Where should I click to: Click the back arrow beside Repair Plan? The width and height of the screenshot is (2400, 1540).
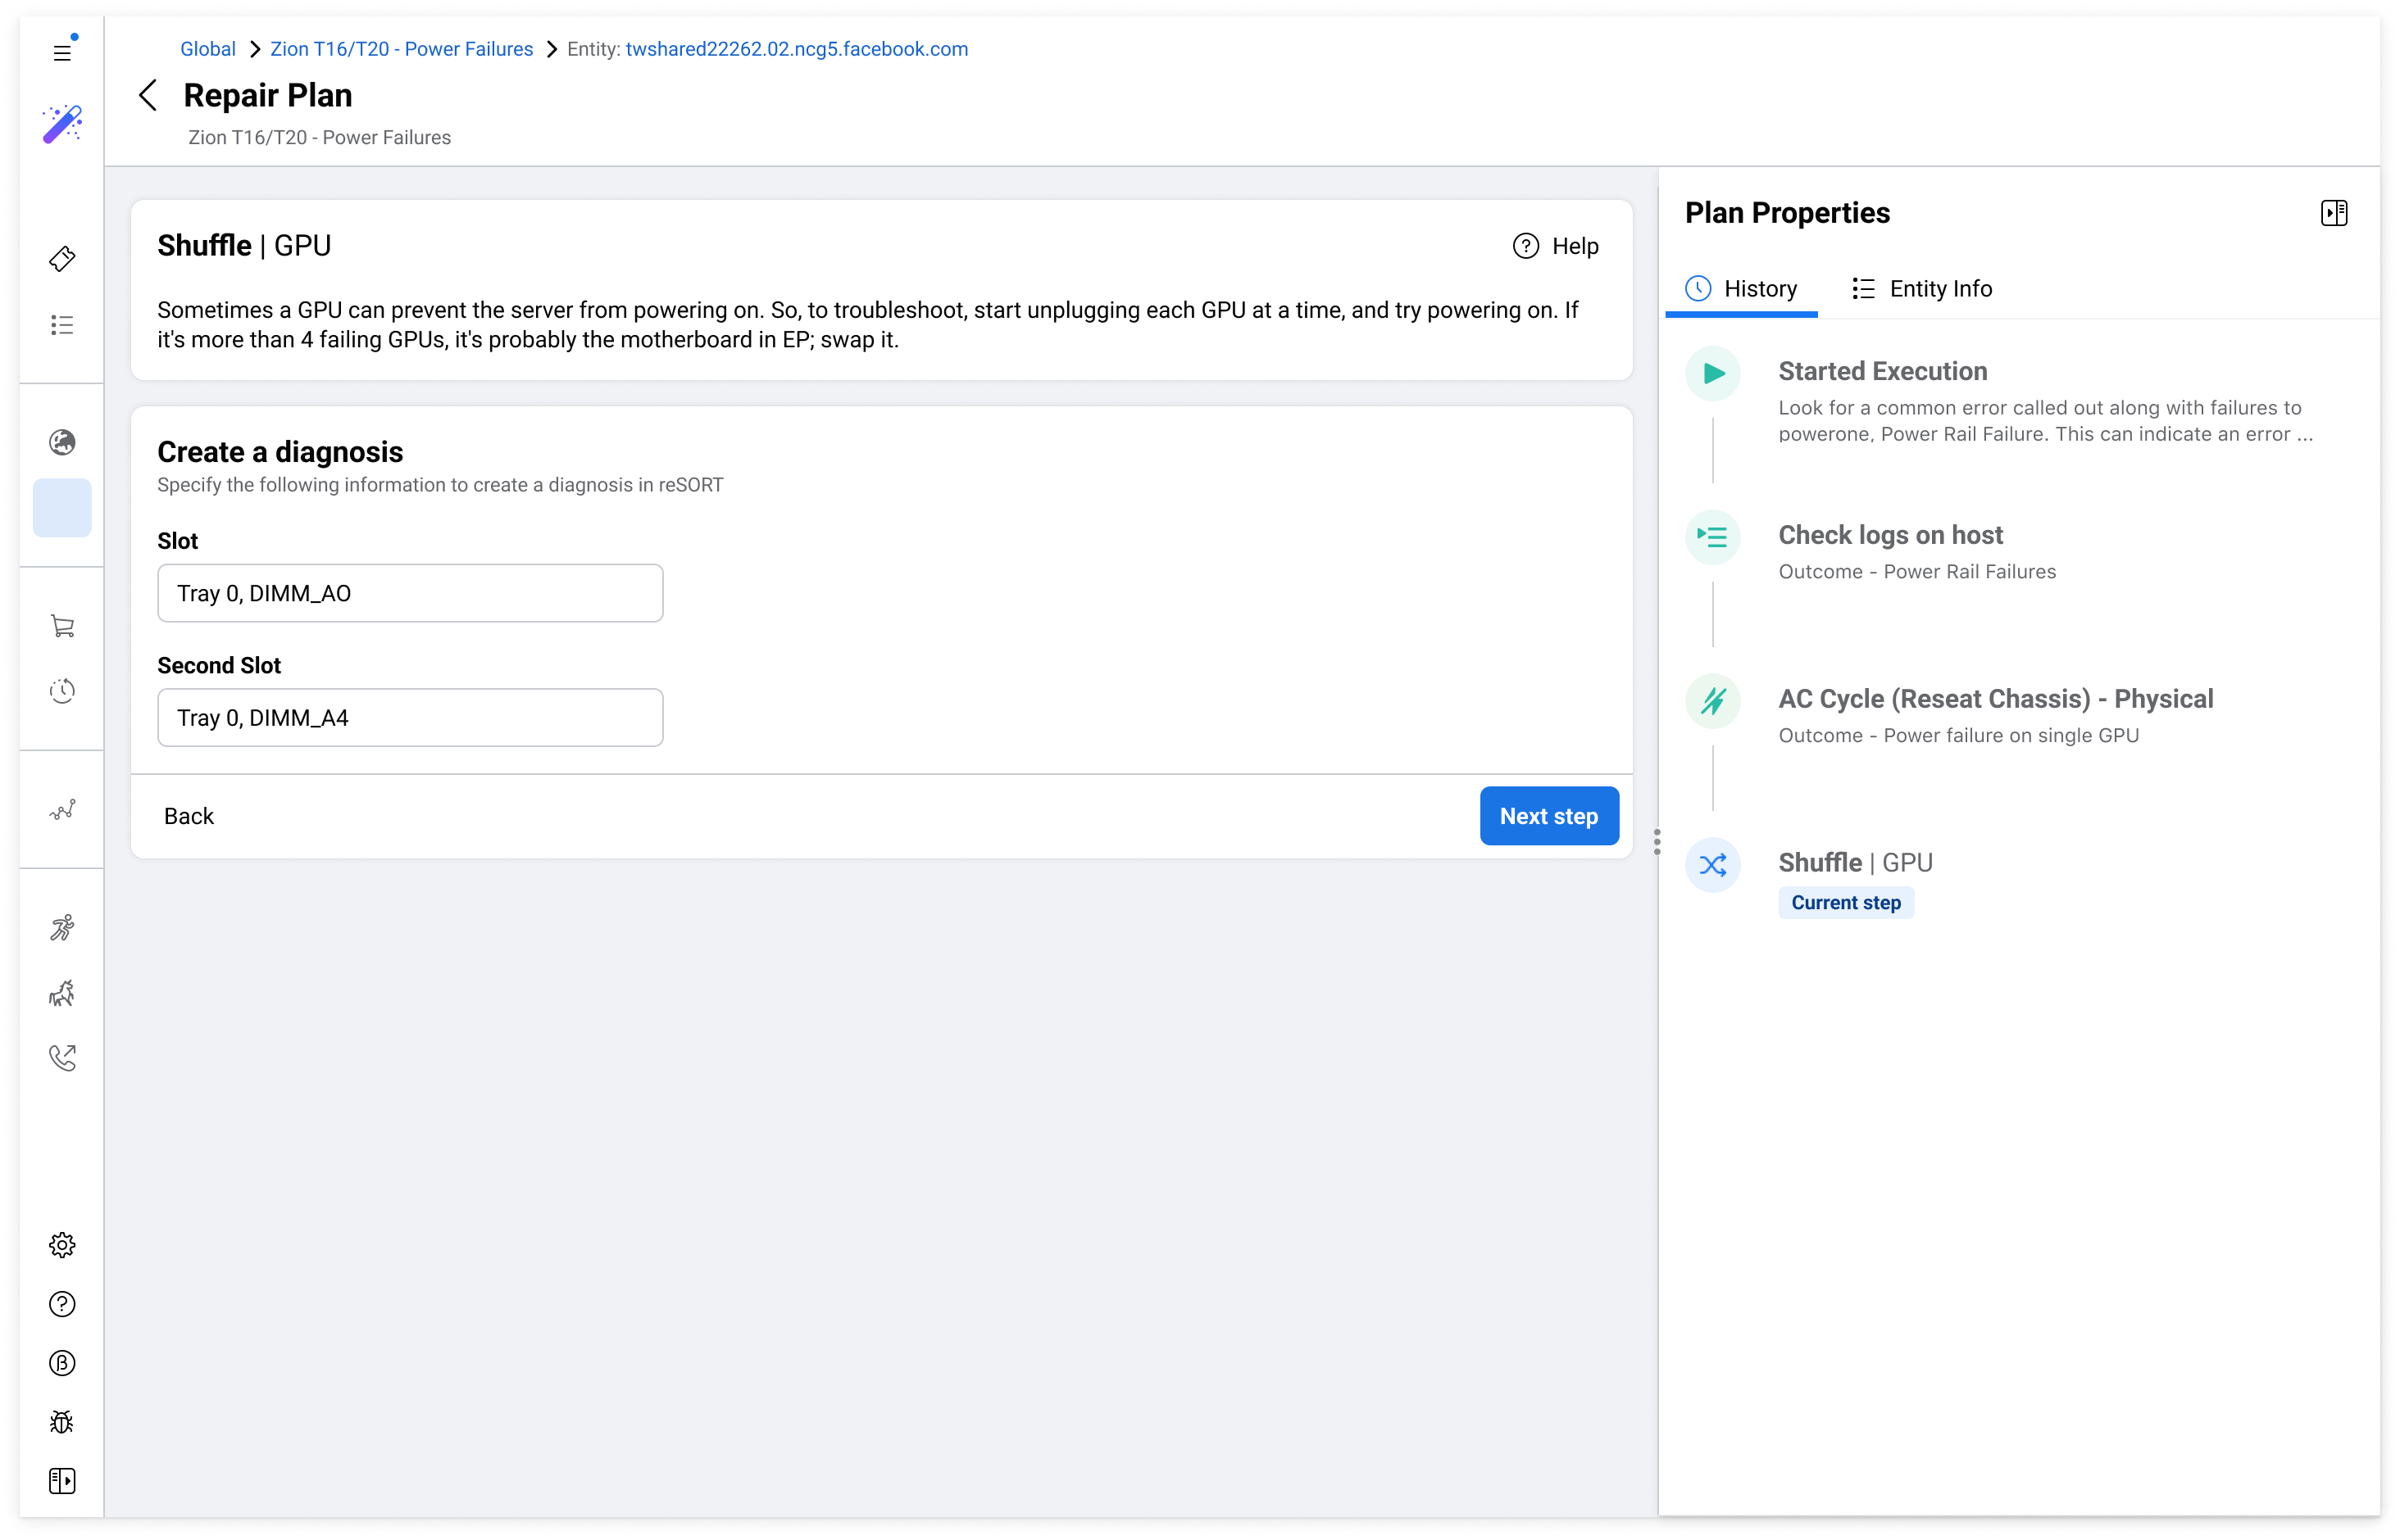pyautogui.click(x=148, y=96)
